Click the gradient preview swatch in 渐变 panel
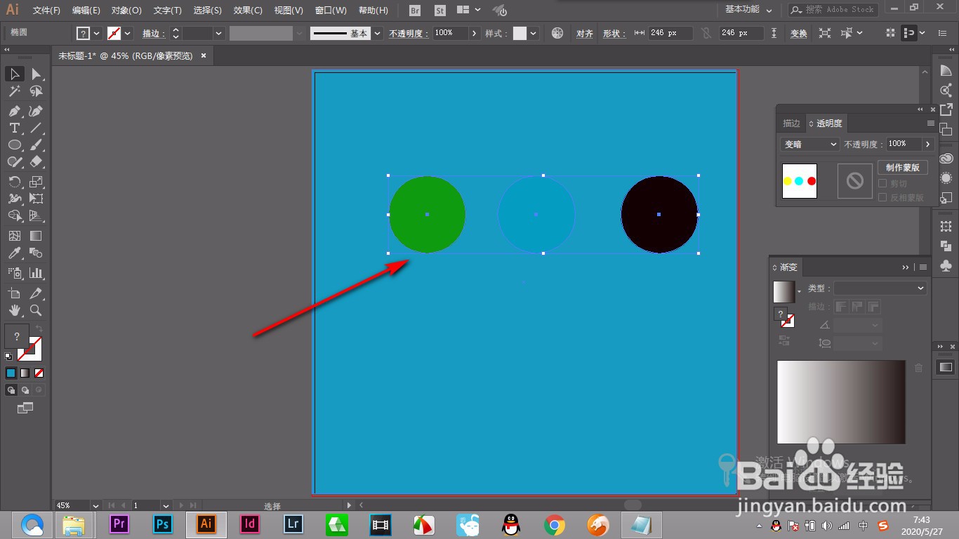This screenshot has height=539, width=959. (x=784, y=291)
